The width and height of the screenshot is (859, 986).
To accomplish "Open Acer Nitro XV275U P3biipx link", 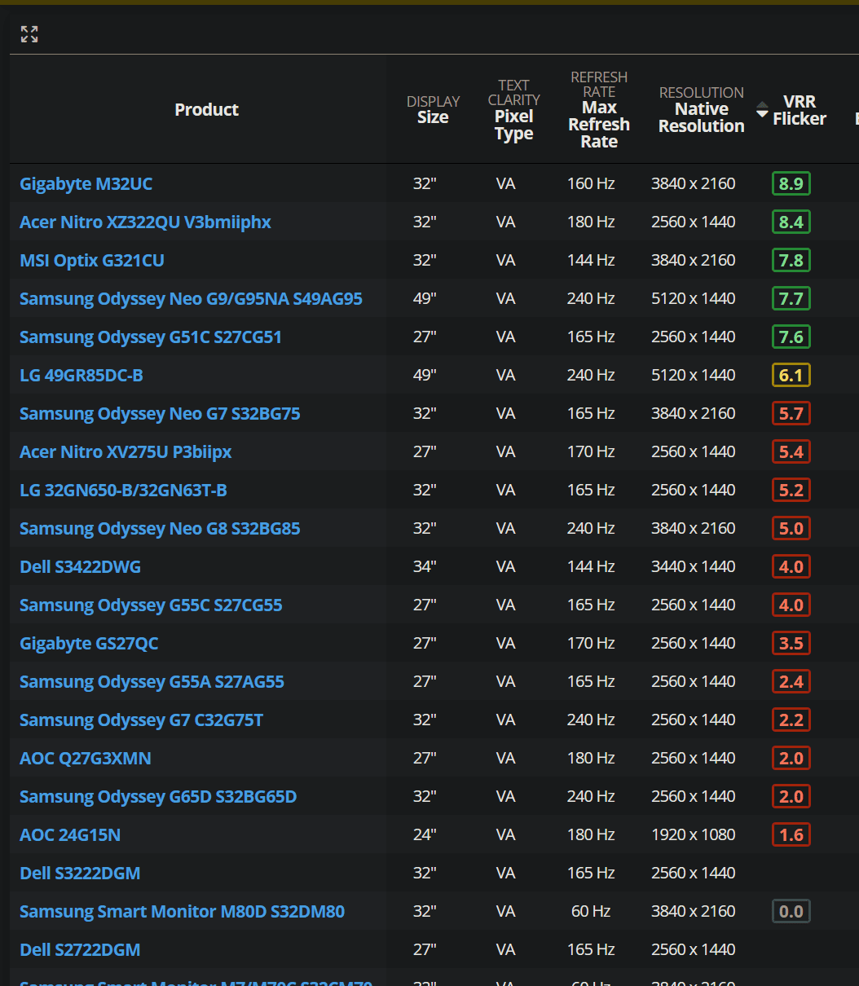I will pyautogui.click(x=126, y=451).
